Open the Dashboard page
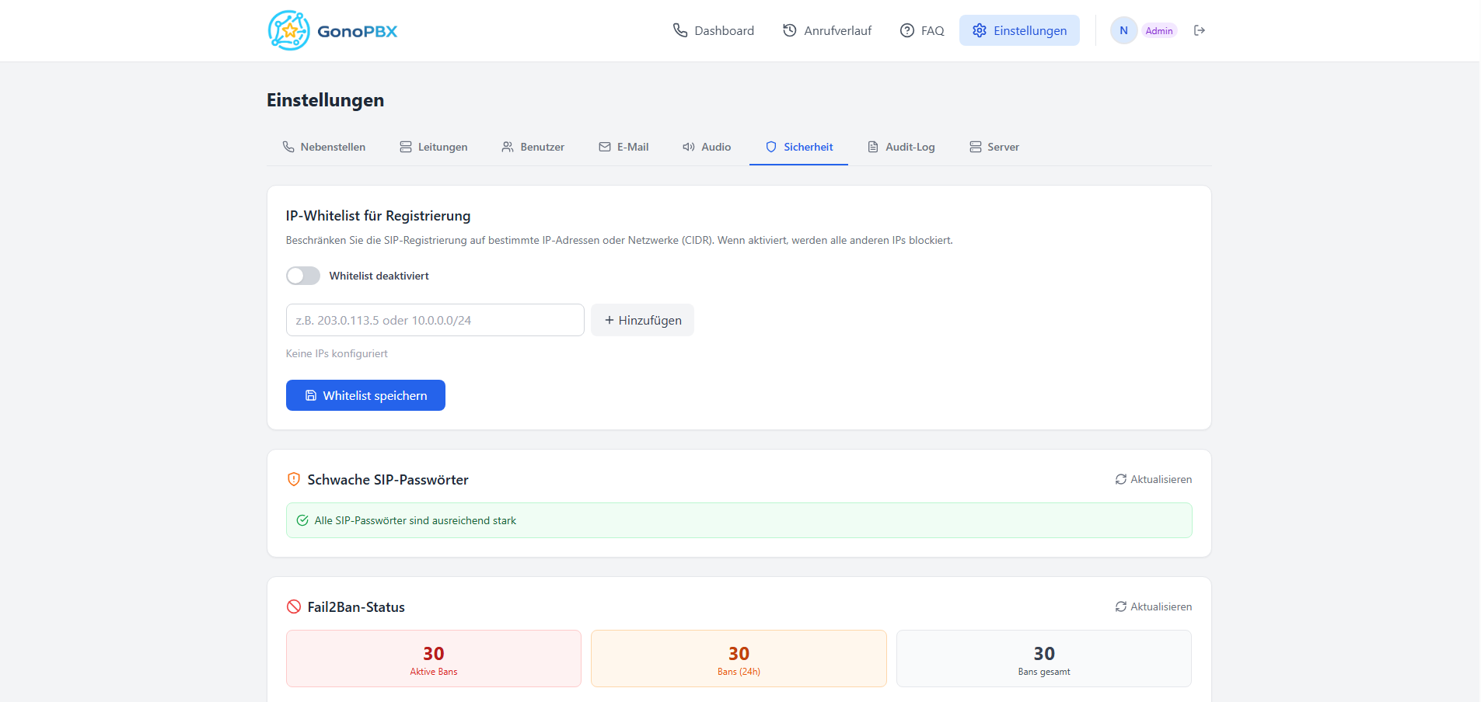Image resolution: width=1481 pixels, height=702 pixels. point(713,30)
